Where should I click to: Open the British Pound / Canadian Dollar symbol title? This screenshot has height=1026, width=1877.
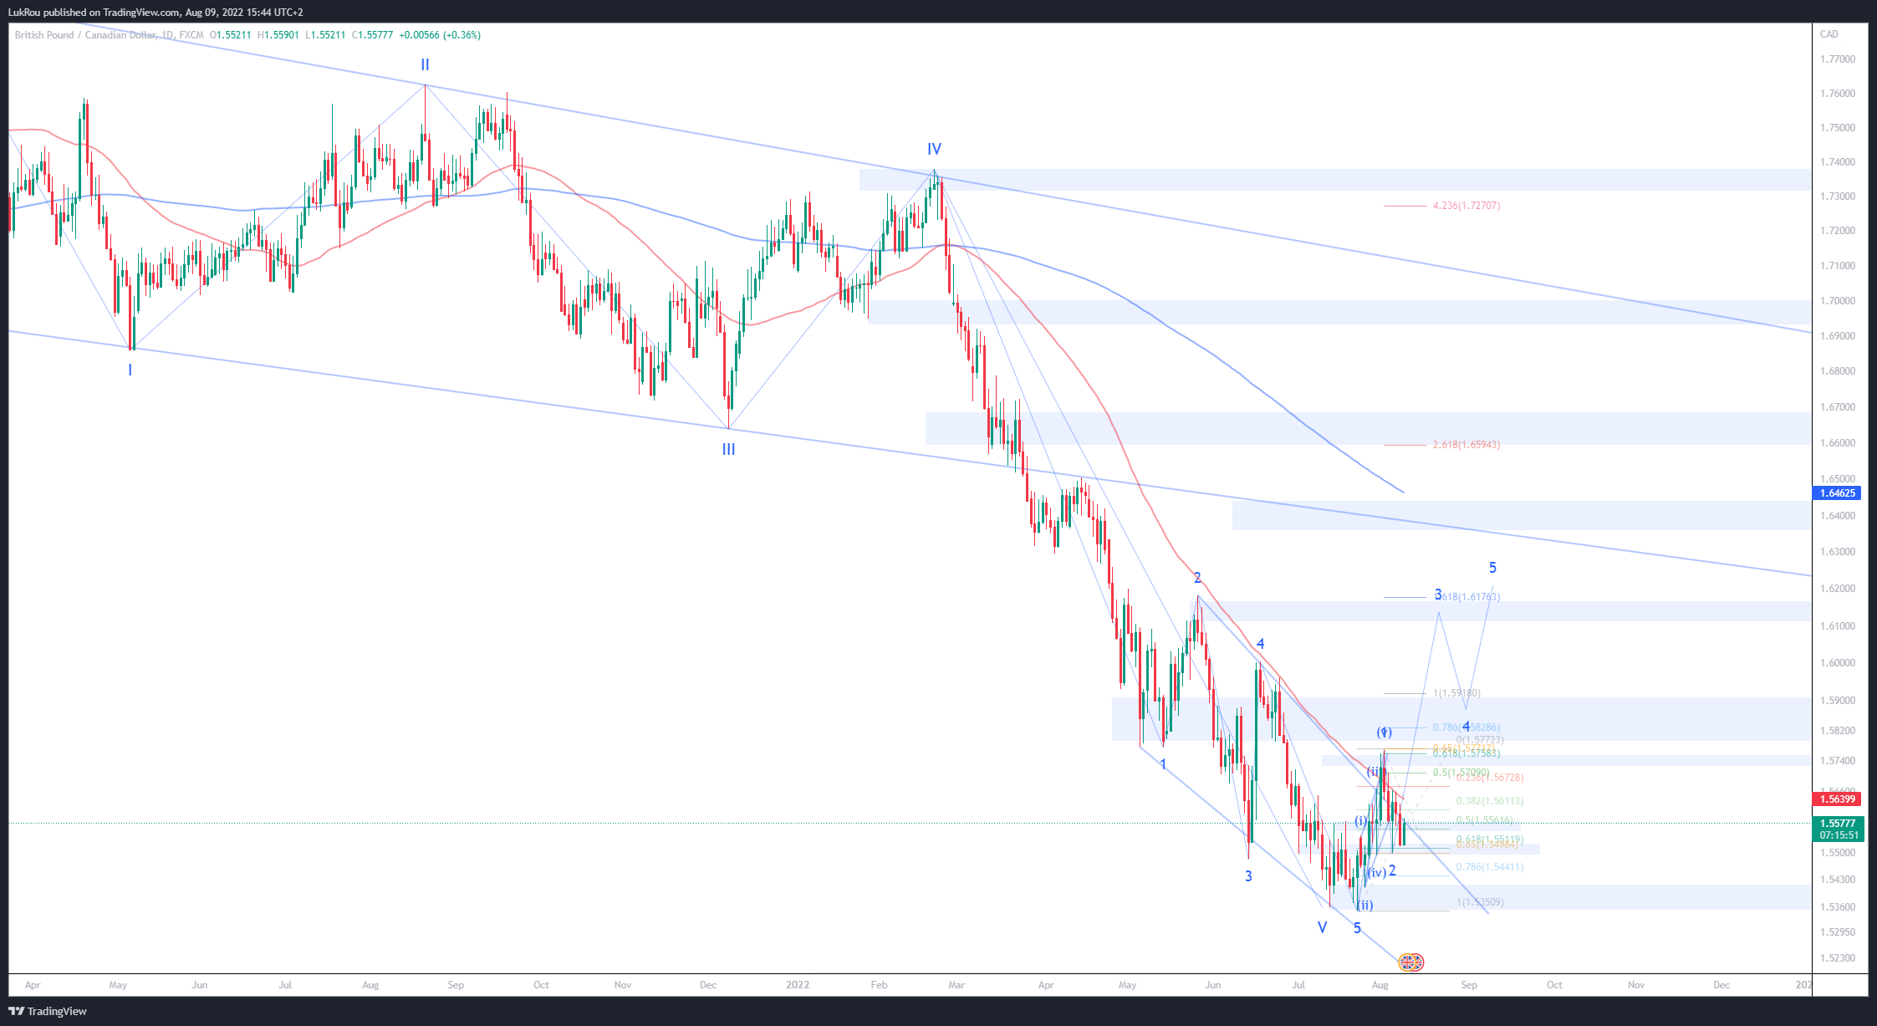pyautogui.click(x=84, y=35)
